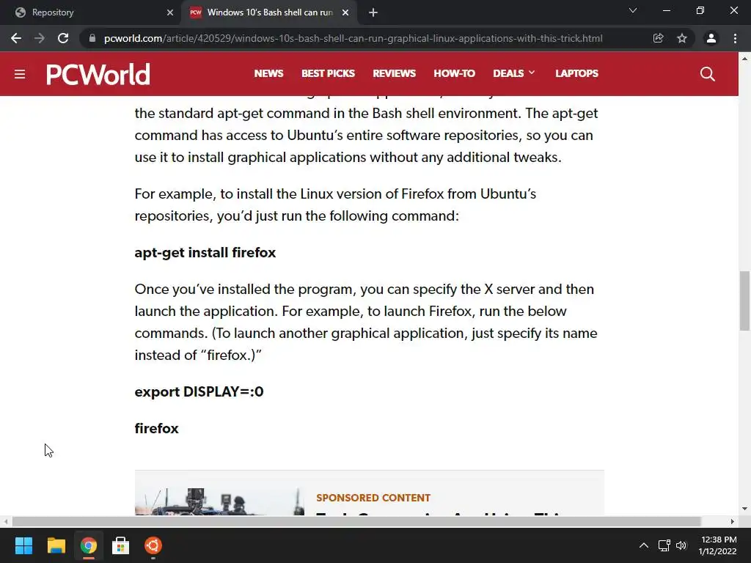This screenshot has width=751, height=563.
Task: Go back to the previous page
Action: pyautogui.click(x=16, y=38)
